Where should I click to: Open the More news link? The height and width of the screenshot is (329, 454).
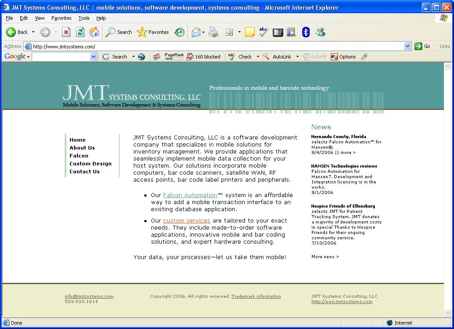(x=325, y=257)
